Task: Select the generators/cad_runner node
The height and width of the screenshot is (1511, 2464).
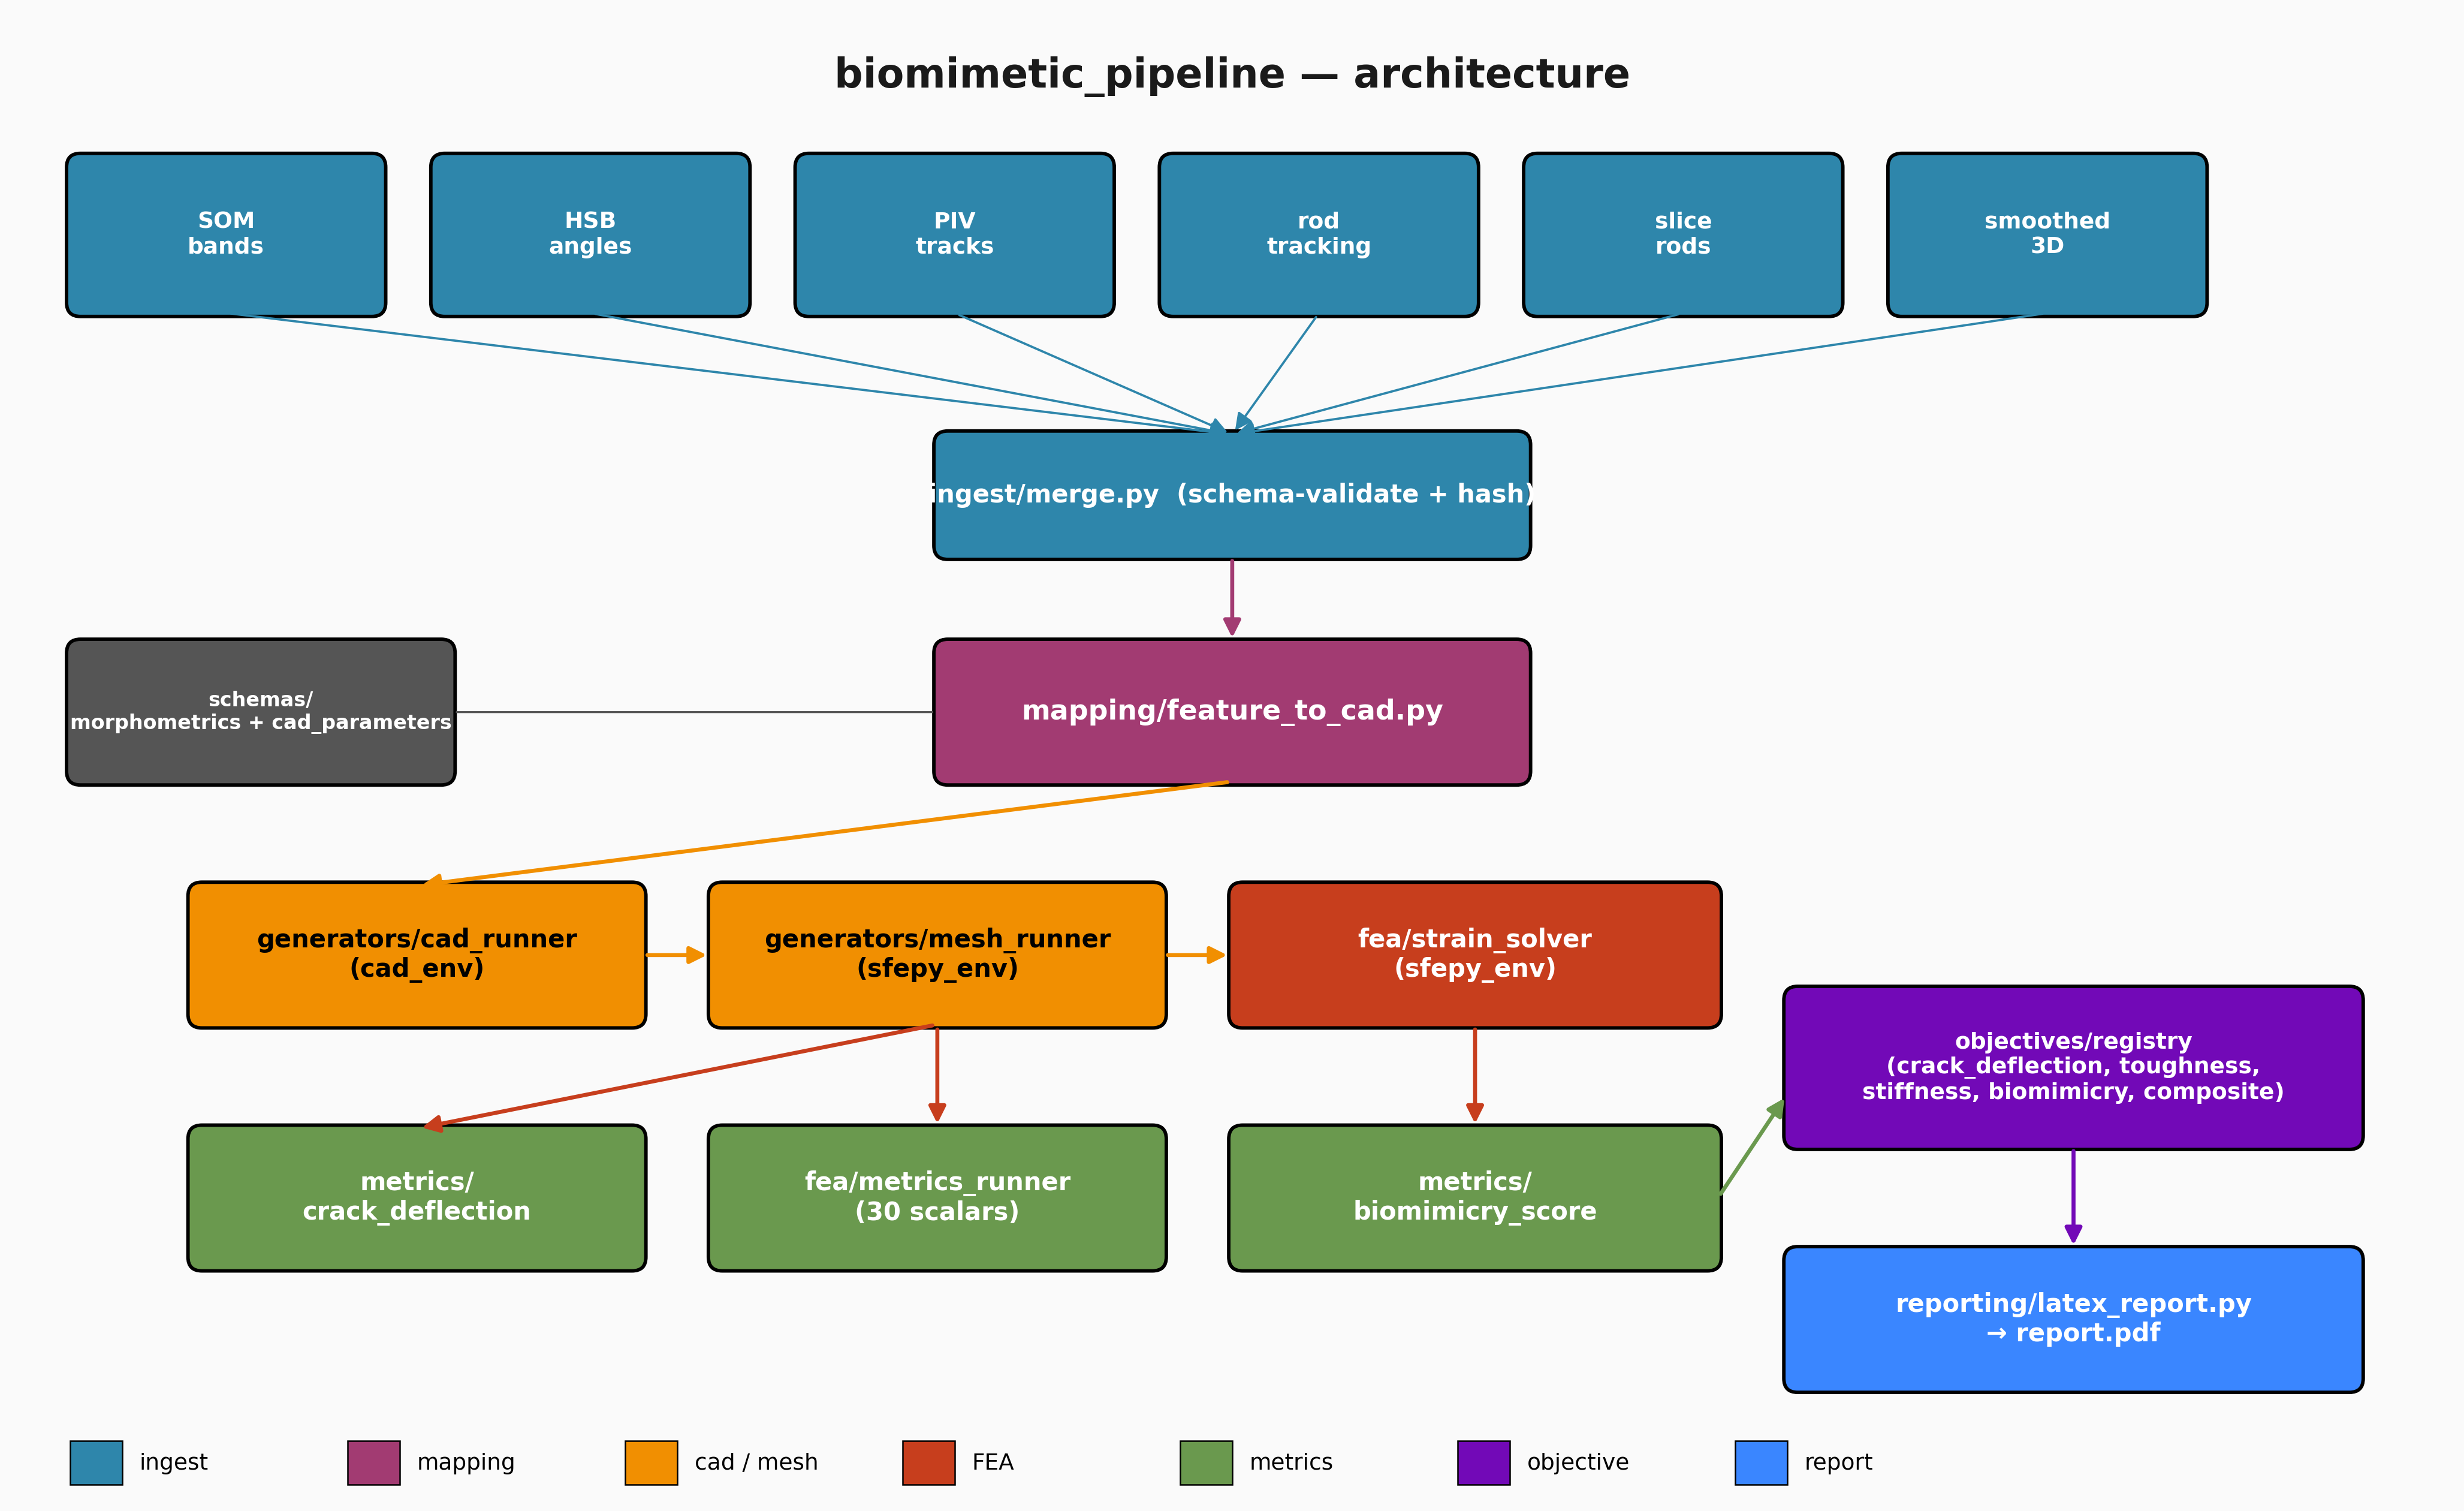Action: [417, 955]
